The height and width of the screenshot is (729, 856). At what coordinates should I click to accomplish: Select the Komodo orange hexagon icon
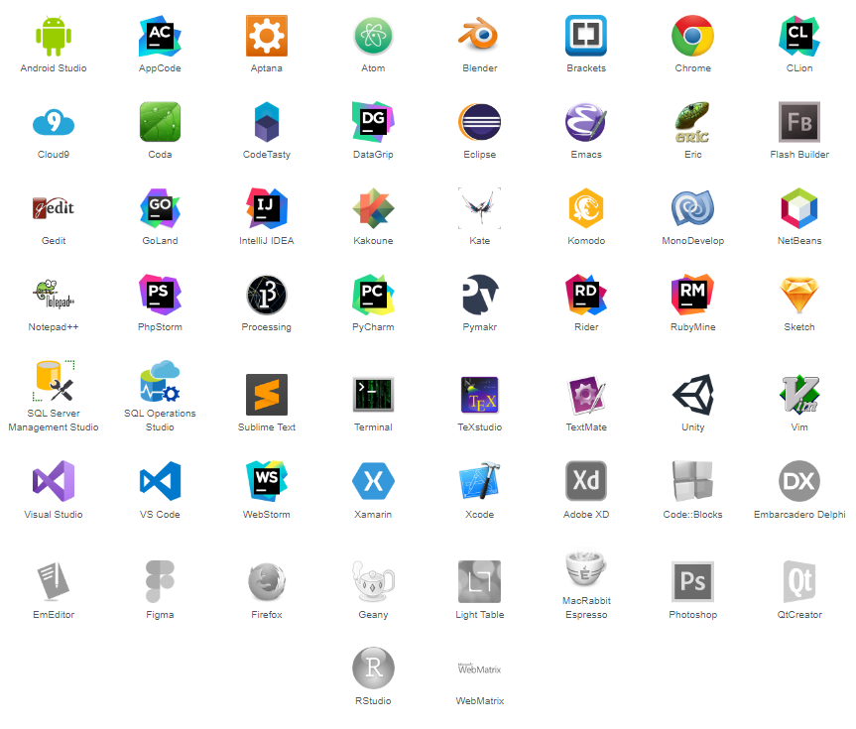point(586,208)
